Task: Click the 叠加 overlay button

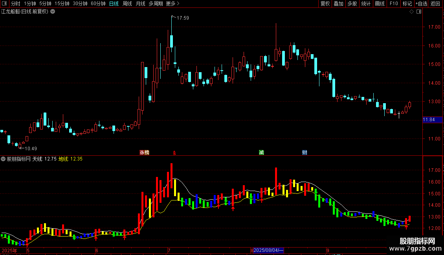Action: tap(338, 4)
